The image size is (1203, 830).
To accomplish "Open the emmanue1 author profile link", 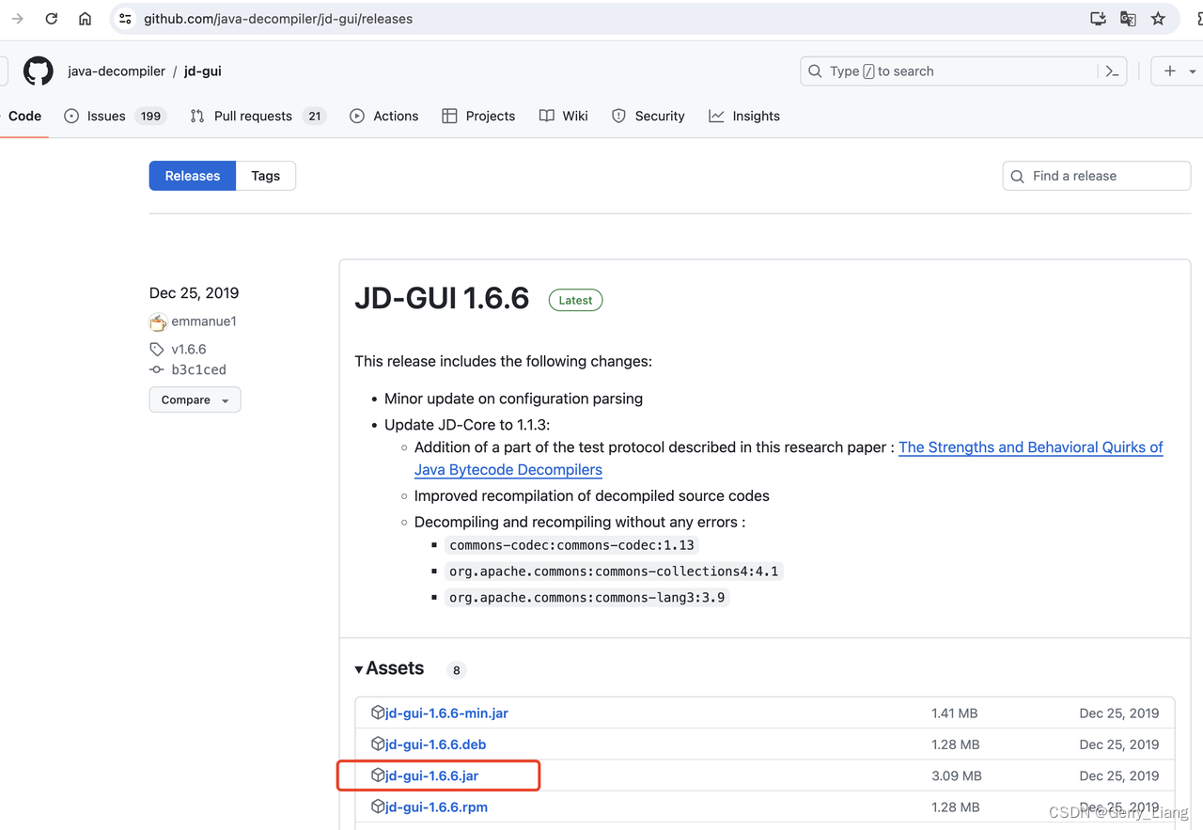I will tap(204, 321).
